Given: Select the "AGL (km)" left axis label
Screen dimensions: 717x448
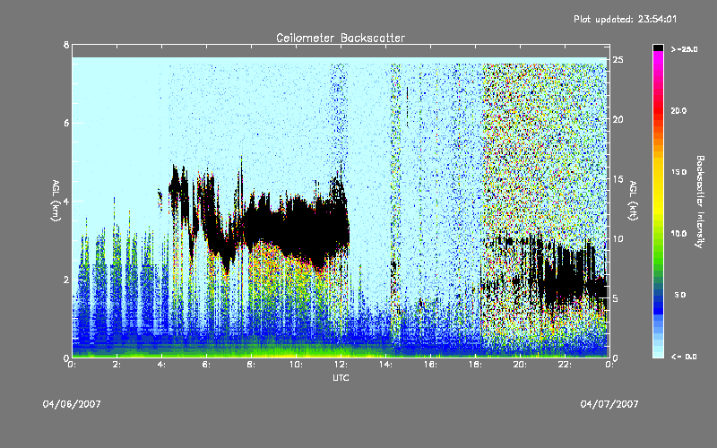Looking at the screenshot, I should coord(56,201).
